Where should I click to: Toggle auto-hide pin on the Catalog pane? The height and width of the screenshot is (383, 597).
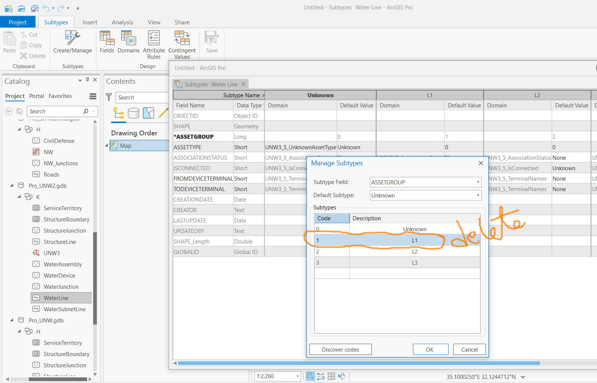coord(87,80)
